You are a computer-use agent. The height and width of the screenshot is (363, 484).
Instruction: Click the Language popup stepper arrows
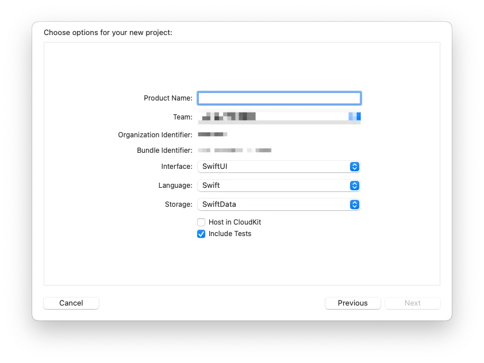[x=356, y=186]
